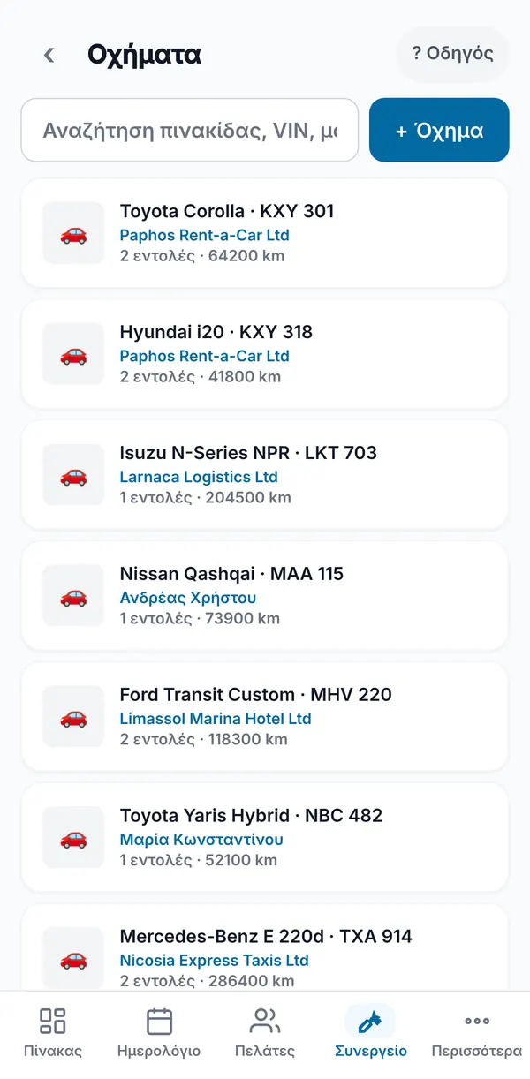Click the Hyundai i20 car icon
Screen dimensions: 530x1079
(x=73, y=354)
